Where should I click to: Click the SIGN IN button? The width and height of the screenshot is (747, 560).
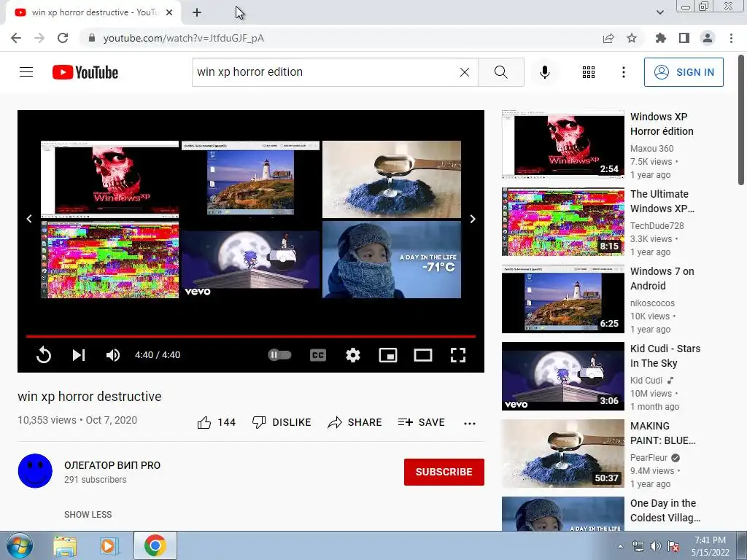point(684,72)
